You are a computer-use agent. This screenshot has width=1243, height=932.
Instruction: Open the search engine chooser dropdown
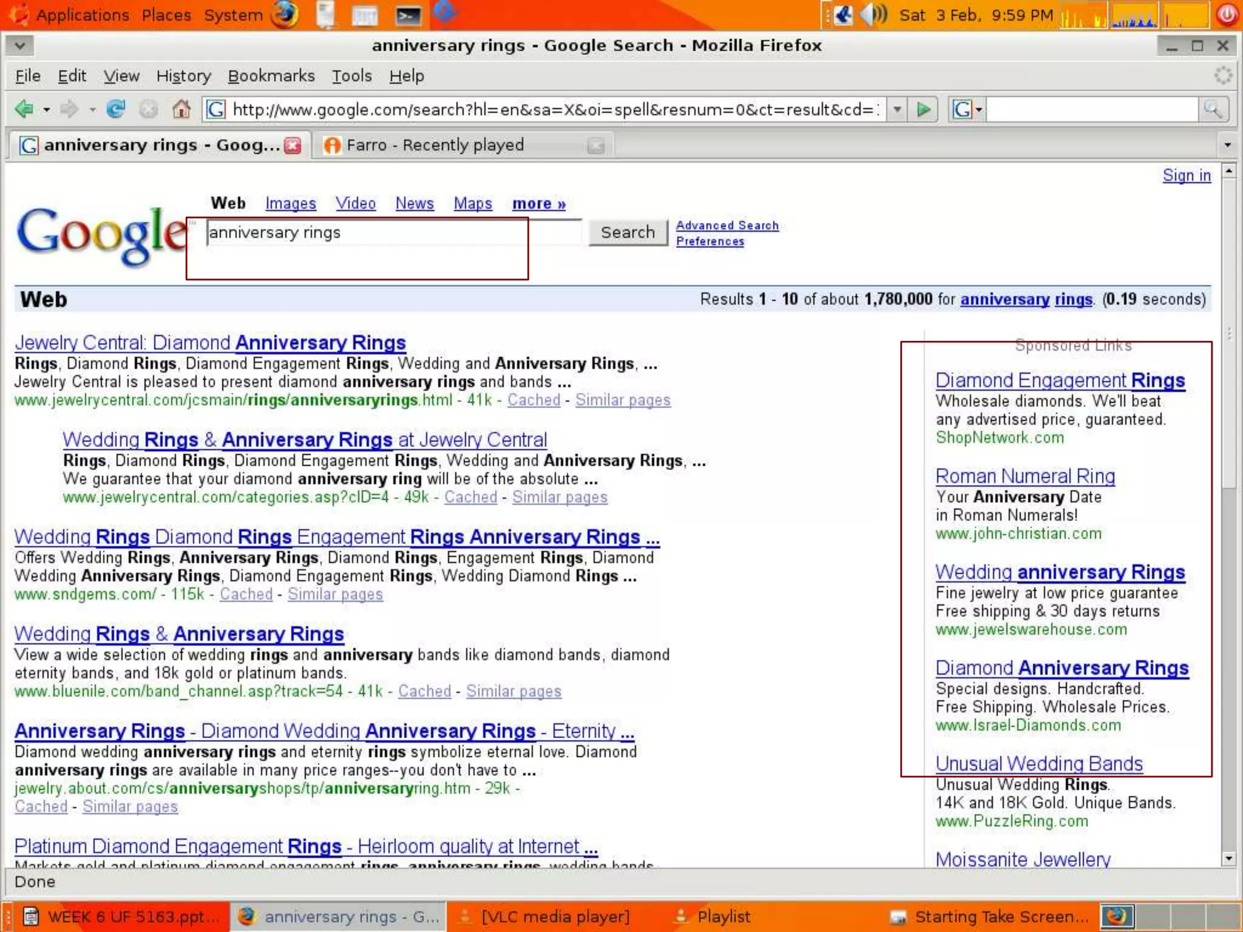pyautogui.click(x=978, y=110)
